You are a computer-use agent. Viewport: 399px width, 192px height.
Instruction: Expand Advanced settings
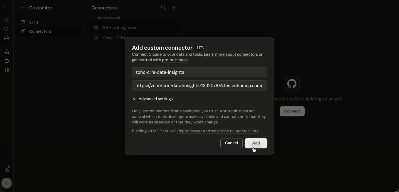click(x=152, y=99)
